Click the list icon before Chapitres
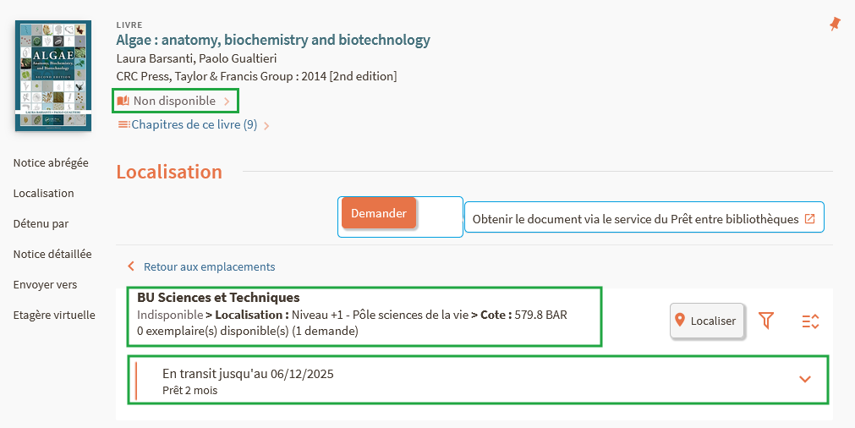 tap(123, 125)
